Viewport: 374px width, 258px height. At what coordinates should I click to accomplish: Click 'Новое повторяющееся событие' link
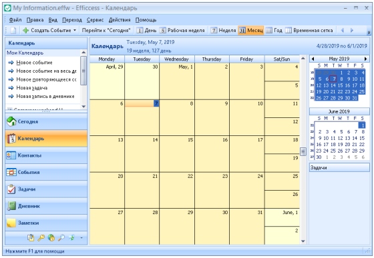(x=46, y=79)
